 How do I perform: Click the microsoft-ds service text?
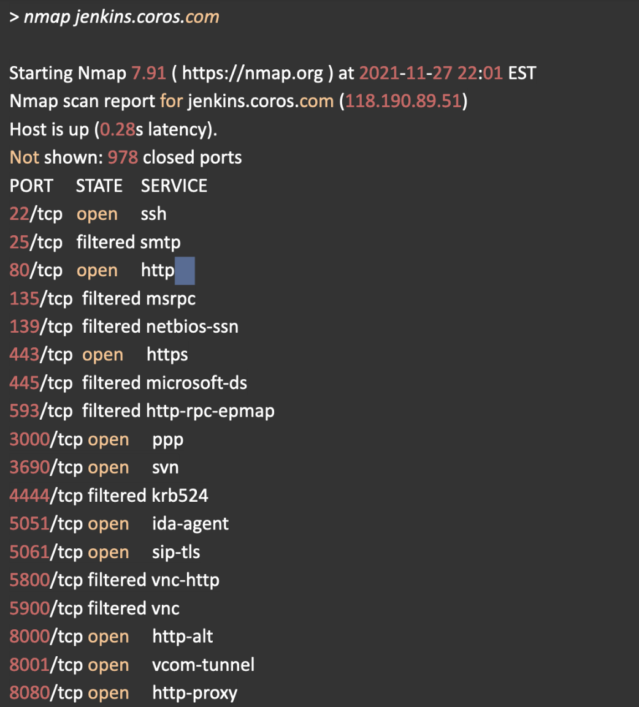click(x=196, y=384)
